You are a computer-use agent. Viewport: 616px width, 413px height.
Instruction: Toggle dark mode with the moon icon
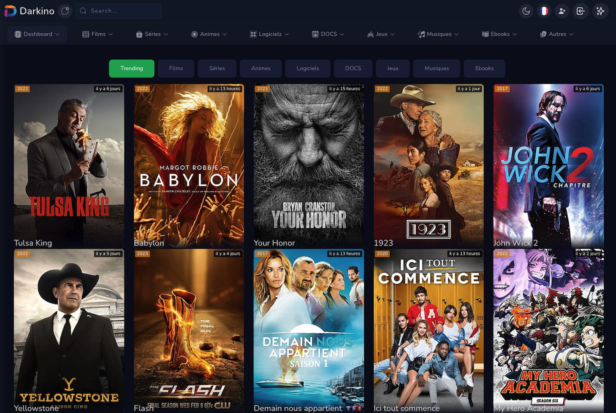click(526, 11)
